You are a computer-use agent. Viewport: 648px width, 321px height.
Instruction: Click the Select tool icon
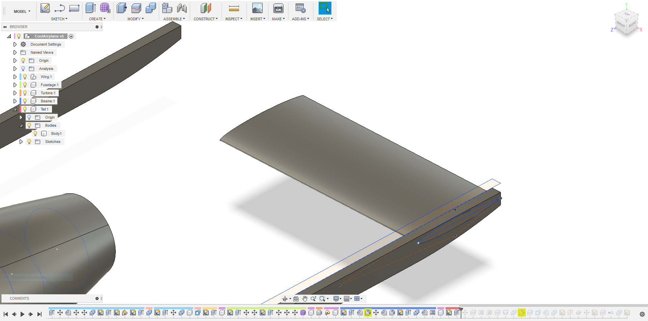(x=325, y=8)
